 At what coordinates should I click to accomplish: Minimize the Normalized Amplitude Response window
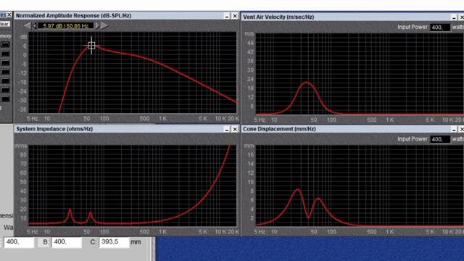pos(227,16)
